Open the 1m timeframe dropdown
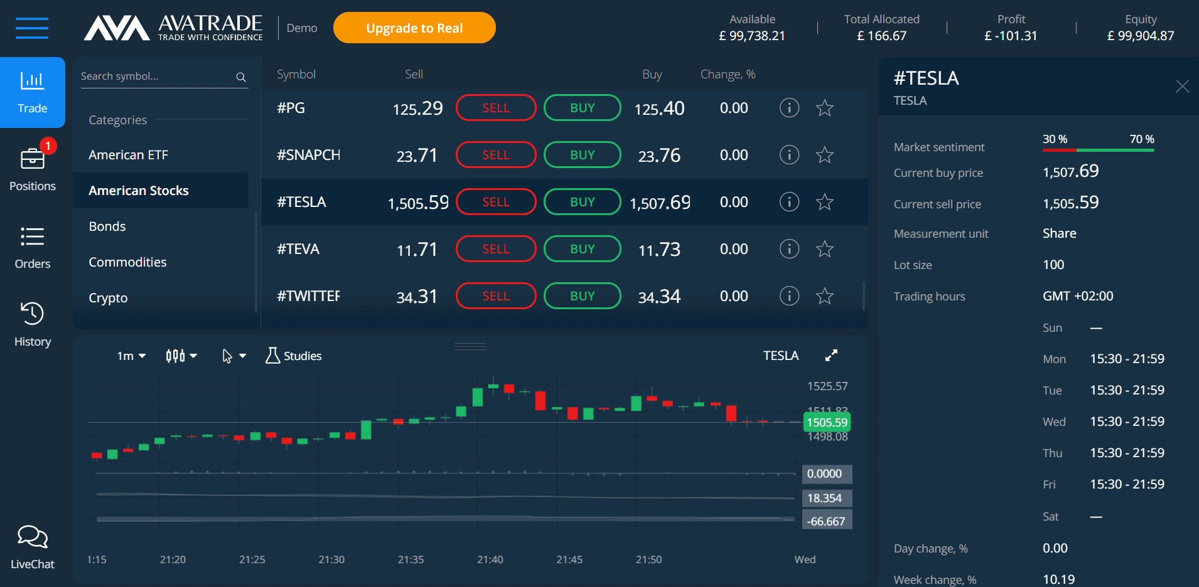Screen dimensions: 1199x587 click(x=130, y=356)
